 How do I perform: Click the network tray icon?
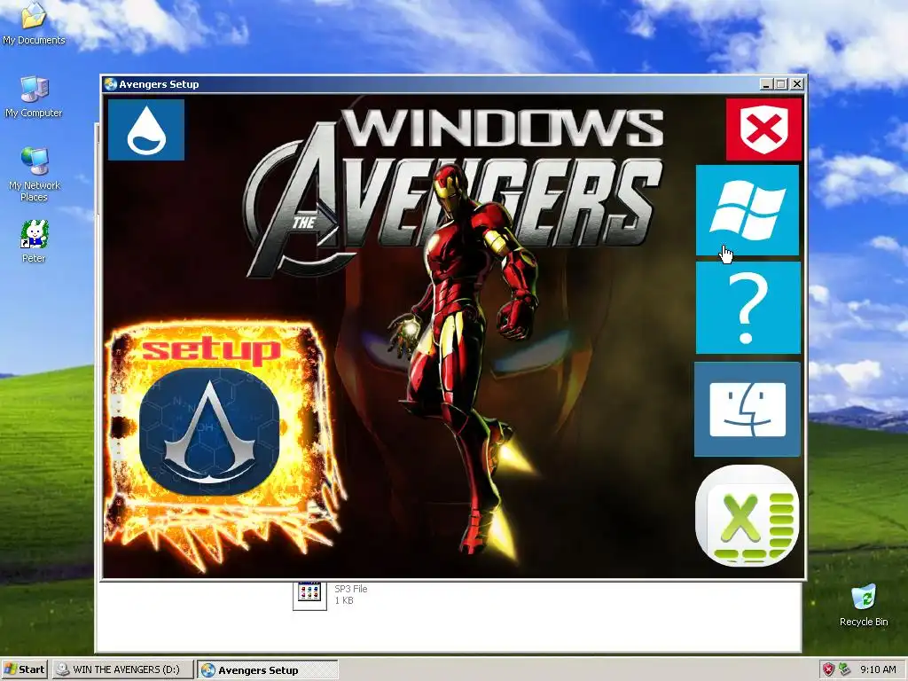[844, 669]
